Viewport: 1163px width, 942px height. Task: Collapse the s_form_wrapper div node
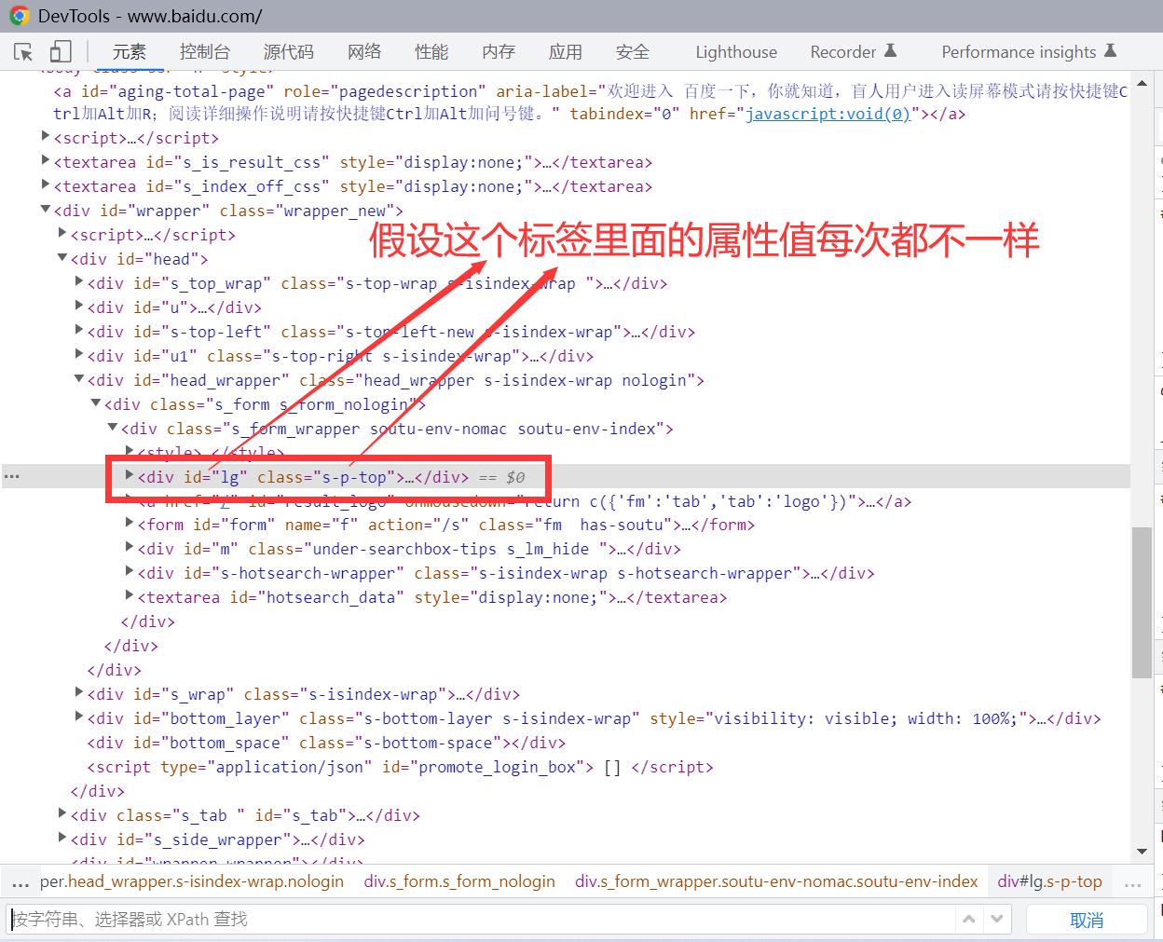pos(113,428)
